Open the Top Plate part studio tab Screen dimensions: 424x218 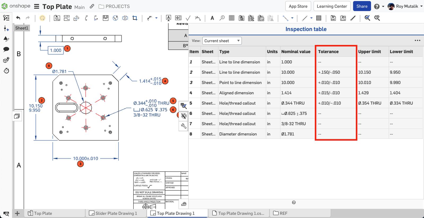(x=43, y=213)
